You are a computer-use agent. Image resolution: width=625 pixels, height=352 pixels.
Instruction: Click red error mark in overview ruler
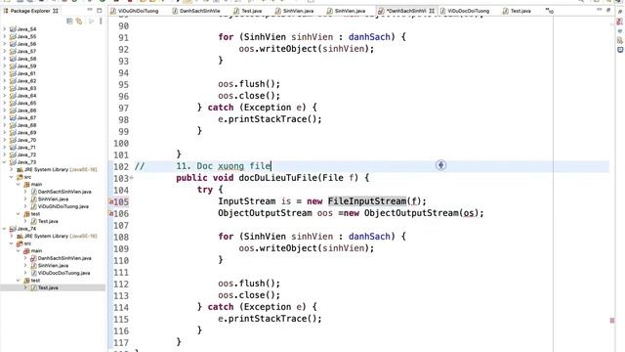pyautogui.click(x=612, y=321)
